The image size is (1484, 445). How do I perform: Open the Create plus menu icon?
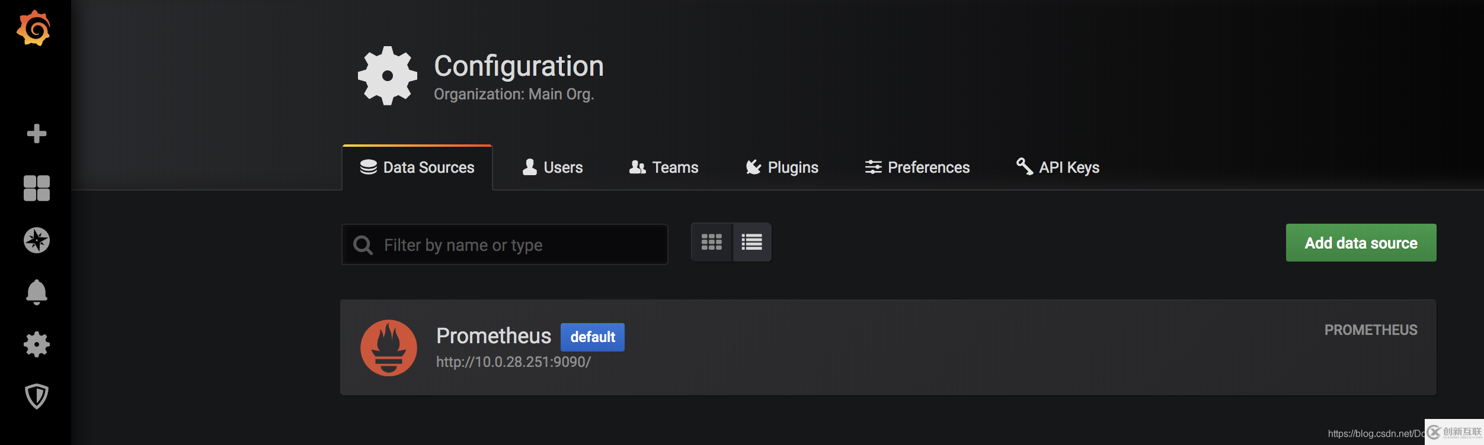click(37, 134)
